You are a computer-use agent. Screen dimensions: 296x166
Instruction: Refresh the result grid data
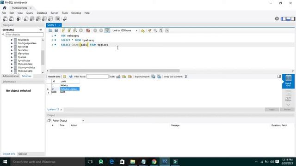tap(71, 77)
